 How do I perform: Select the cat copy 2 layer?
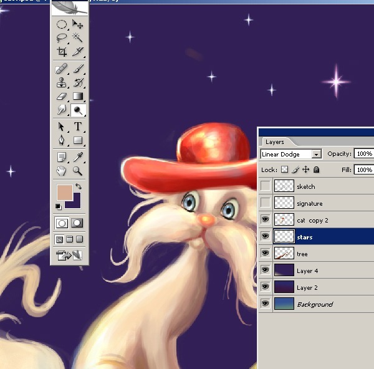tap(312, 220)
